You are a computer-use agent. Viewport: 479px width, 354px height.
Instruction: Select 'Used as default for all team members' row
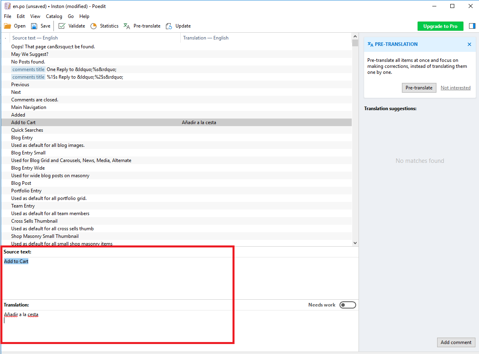tap(176, 214)
